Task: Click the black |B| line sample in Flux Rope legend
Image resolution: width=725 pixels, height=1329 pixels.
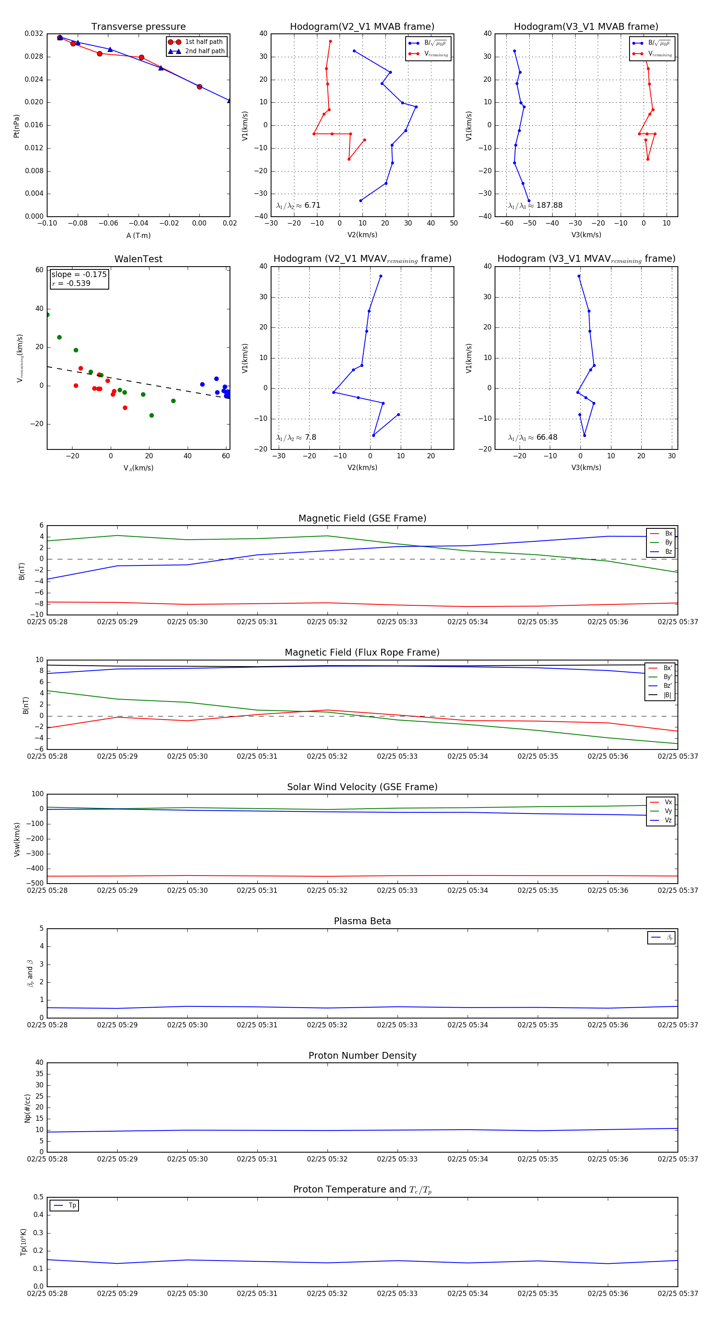Action: click(653, 695)
